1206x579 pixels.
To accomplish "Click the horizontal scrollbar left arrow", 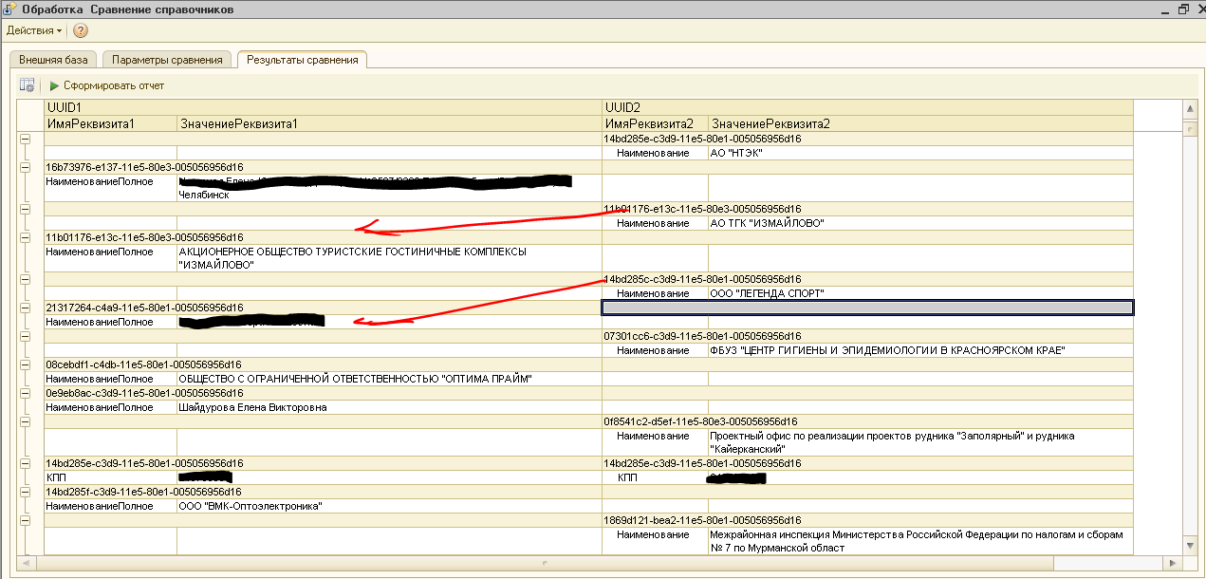I will (x=26, y=563).
